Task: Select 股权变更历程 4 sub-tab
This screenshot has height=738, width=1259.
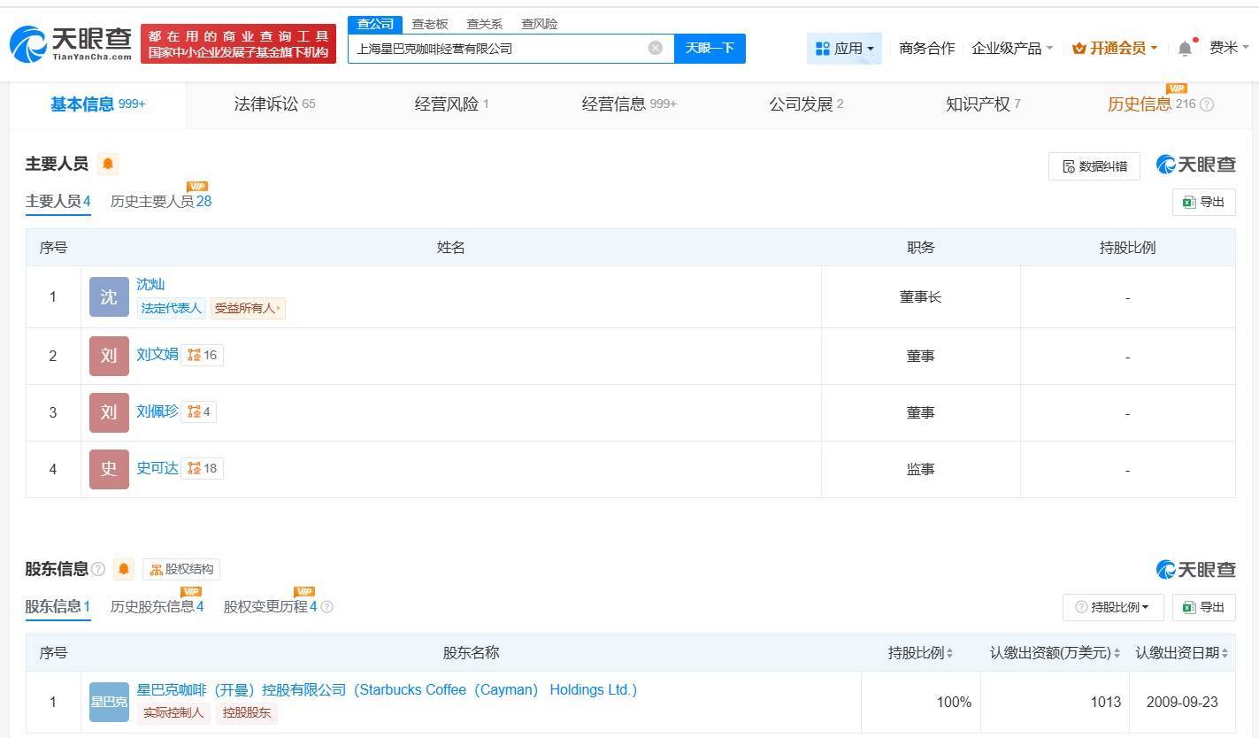Action: [271, 606]
